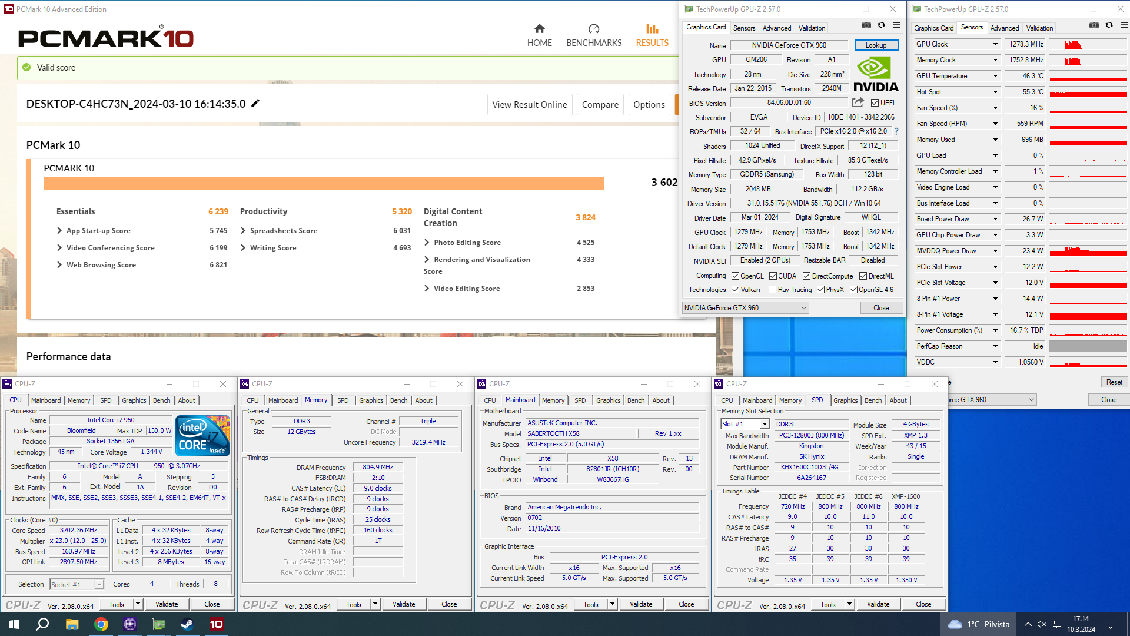Viewport: 1130px width, 636px height.
Task: Toggle the CUDA checkbox in GPU-Z
Action: 773,276
